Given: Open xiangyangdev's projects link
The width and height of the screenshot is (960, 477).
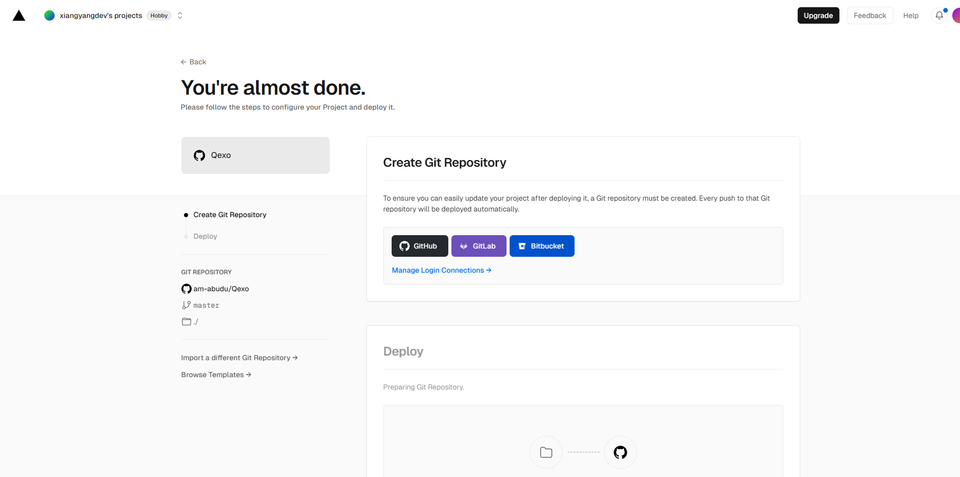Looking at the screenshot, I should click(x=101, y=15).
